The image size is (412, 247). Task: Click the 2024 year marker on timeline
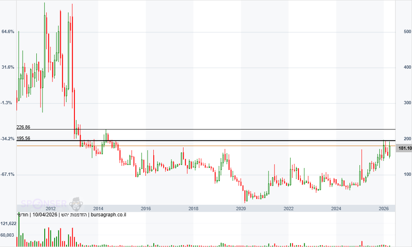coord(336,209)
